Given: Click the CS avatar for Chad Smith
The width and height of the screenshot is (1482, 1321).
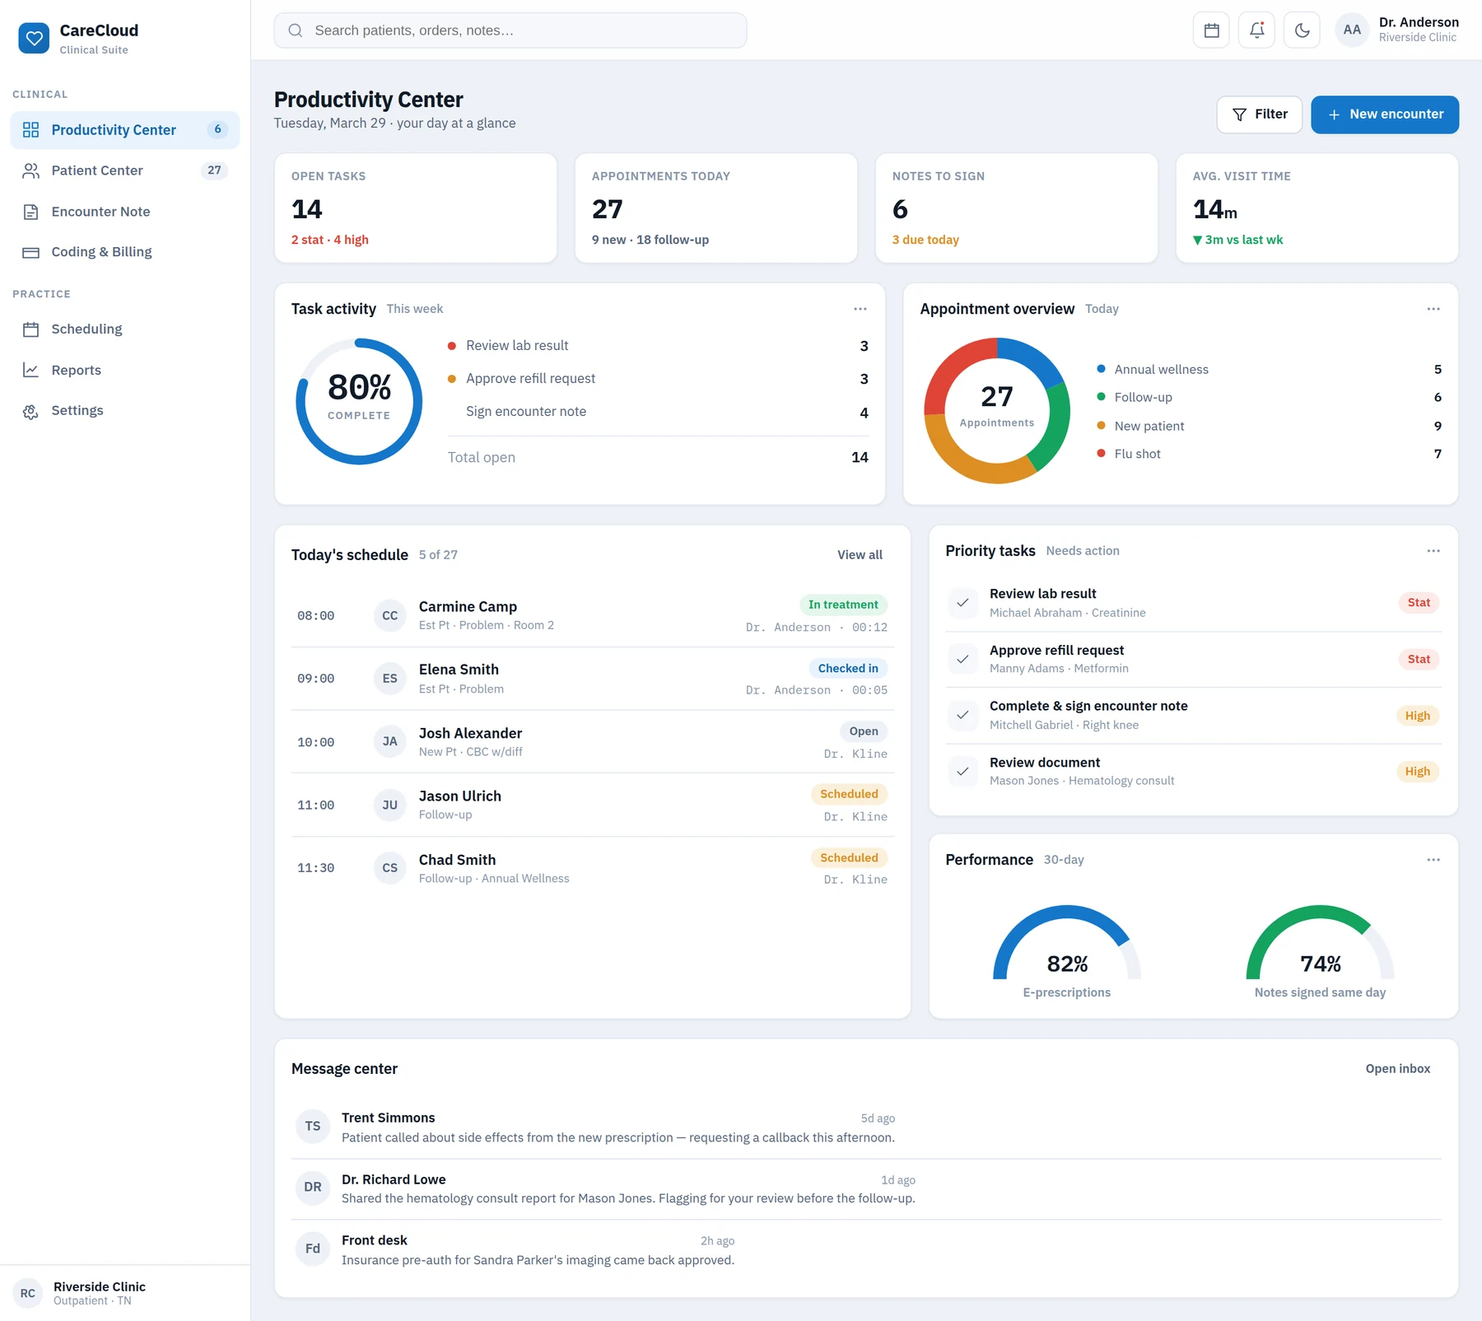Looking at the screenshot, I should click(x=389, y=868).
